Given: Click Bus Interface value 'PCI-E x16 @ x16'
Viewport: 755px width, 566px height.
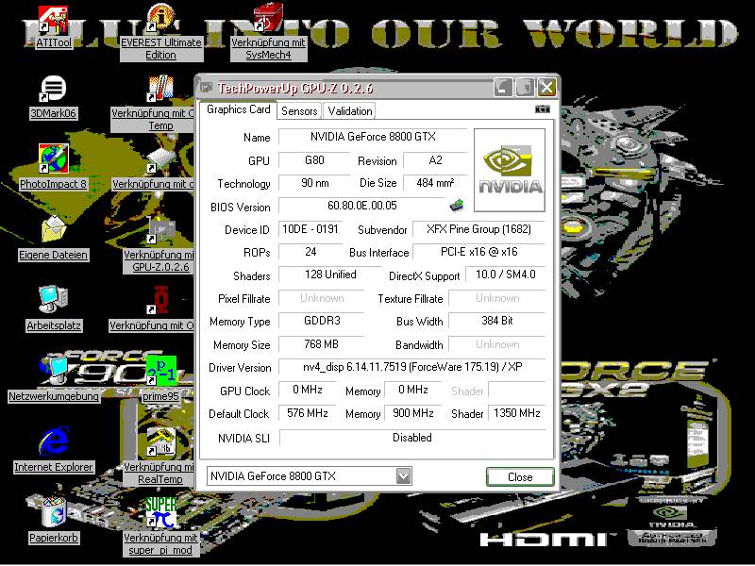Looking at the screenshot, I should coord(478,252).
